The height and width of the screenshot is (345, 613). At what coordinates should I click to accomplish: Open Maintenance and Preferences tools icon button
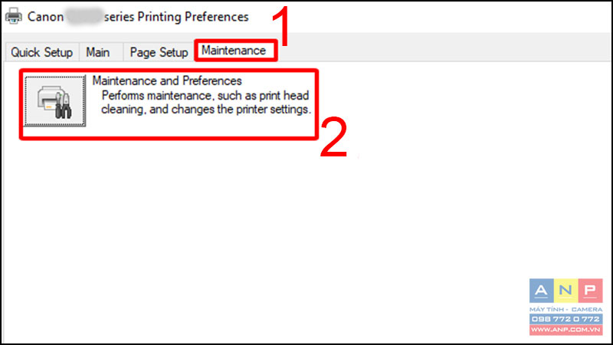pyautogui.click(x=54, y=101)
